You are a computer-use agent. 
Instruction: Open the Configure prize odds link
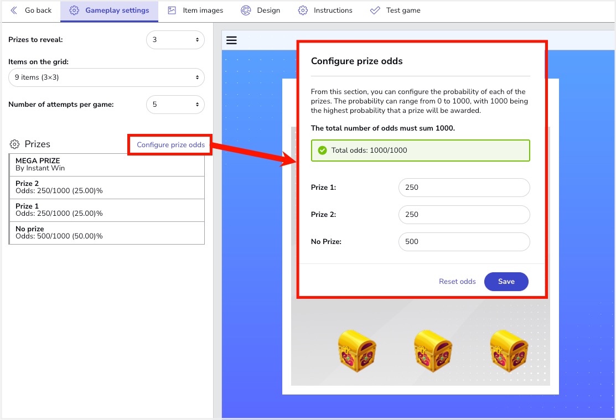click(x=170, y=145)
